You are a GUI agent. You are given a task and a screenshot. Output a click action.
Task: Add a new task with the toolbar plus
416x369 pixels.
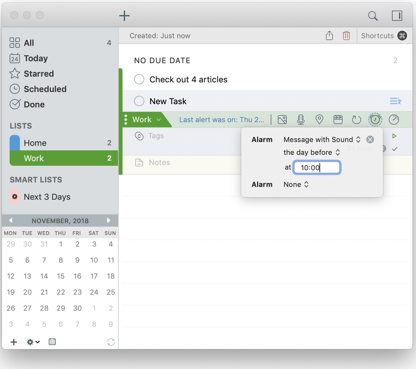coord(124,16)
